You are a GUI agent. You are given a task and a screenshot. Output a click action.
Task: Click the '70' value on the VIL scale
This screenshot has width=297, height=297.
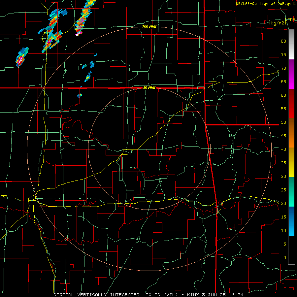[x=283, y=68]
